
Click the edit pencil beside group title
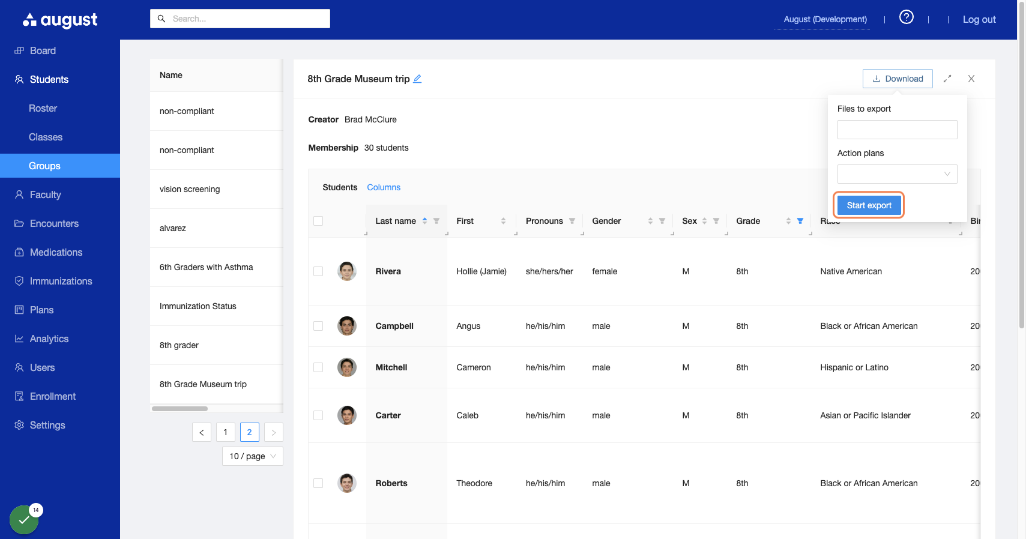(x=417, y=79)
